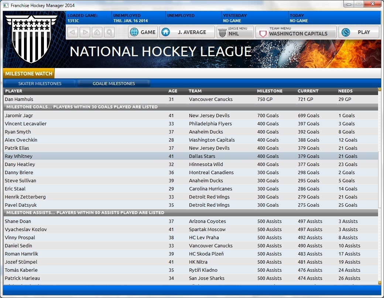Open the home screen house icon
The image size is (384, 298).
coord(97,32)
